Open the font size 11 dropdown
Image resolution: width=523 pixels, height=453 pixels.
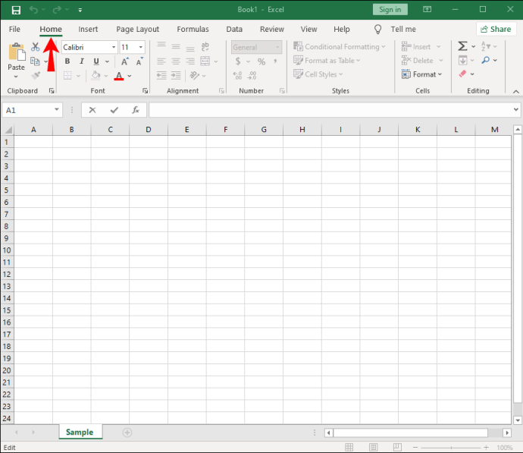point(141,47)
